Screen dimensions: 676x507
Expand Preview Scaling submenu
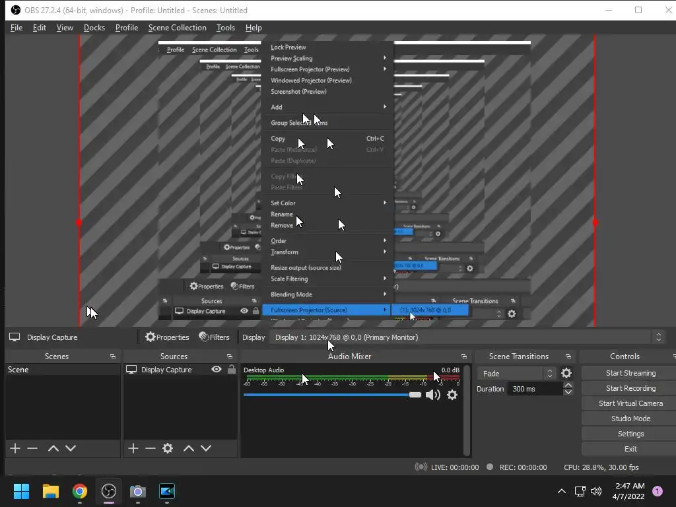click(327, 58)
